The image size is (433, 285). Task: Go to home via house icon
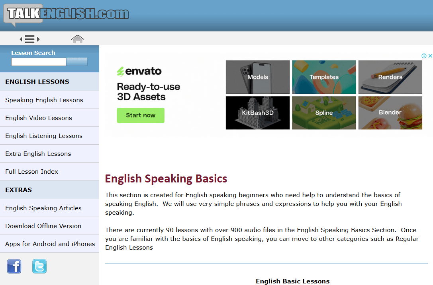pyautogui.click(x=78, y=39)
